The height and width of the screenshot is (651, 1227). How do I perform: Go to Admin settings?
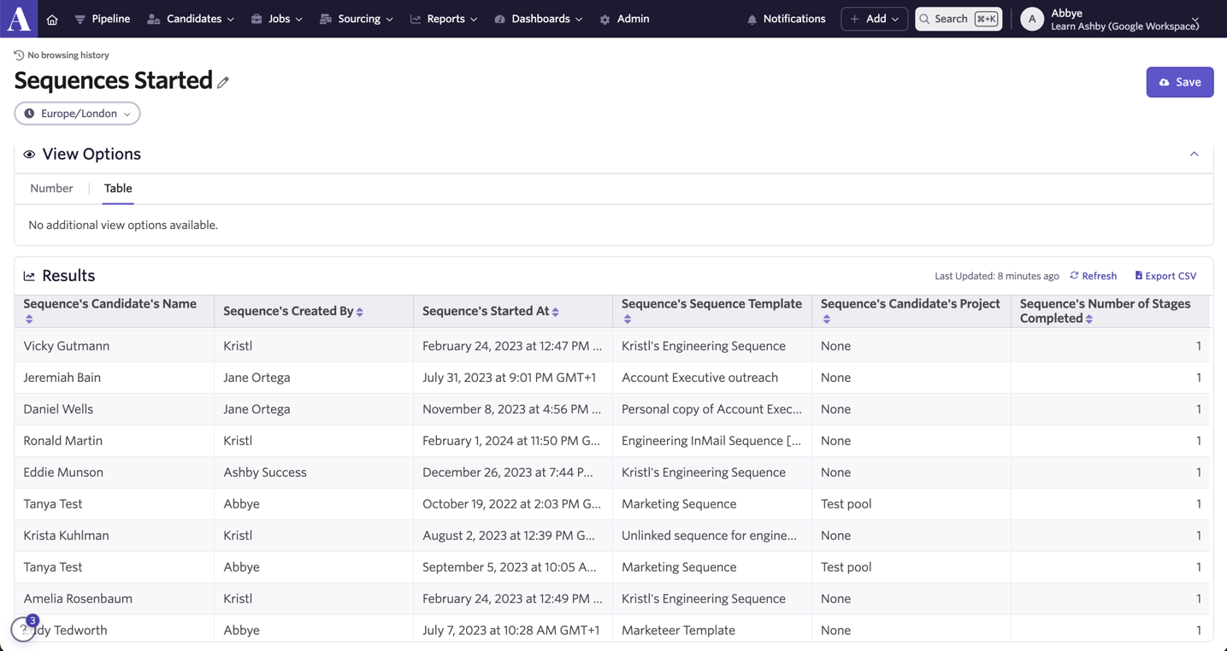(624, 19)
